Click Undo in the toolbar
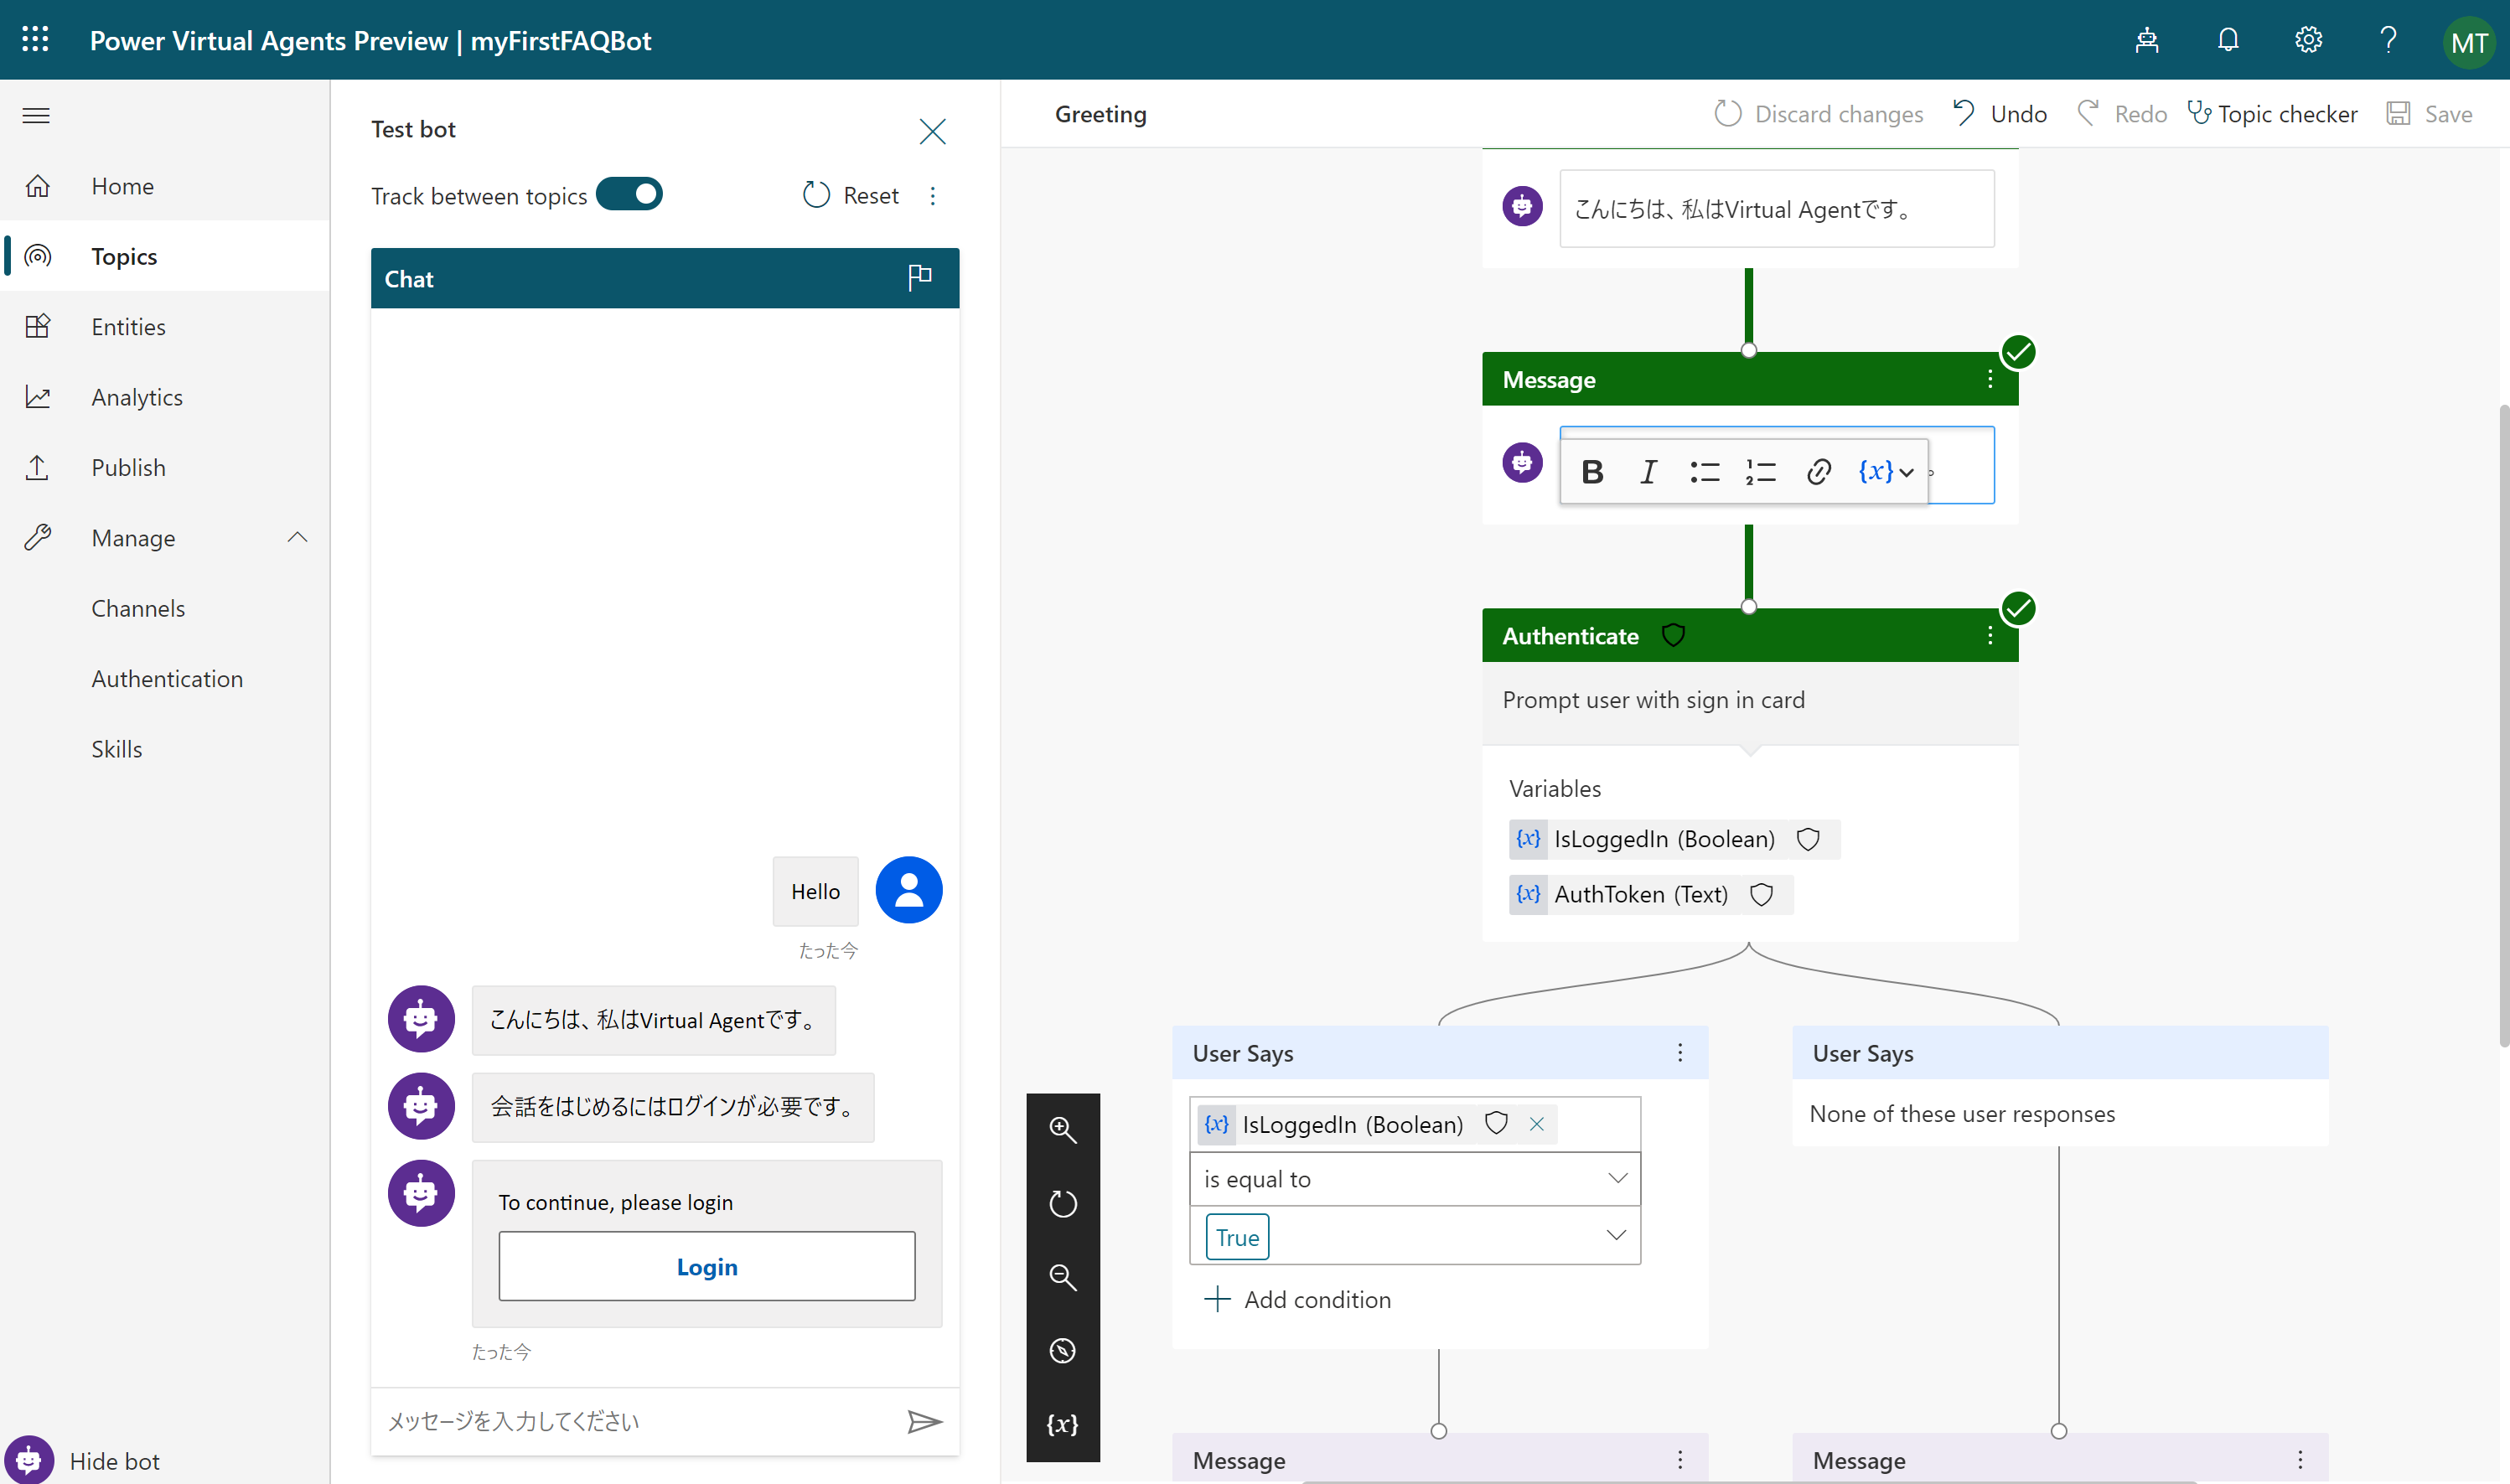This screenshot has width=2510, height=1484. click(x=2000, y=114)
